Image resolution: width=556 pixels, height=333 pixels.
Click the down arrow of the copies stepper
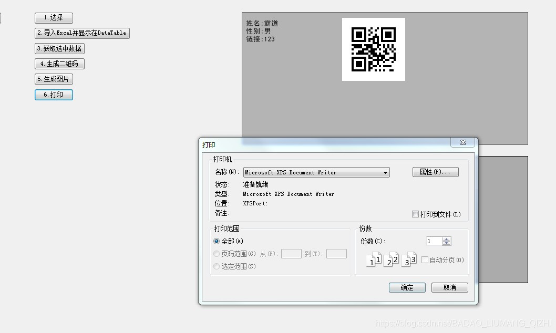click(446, 243)
